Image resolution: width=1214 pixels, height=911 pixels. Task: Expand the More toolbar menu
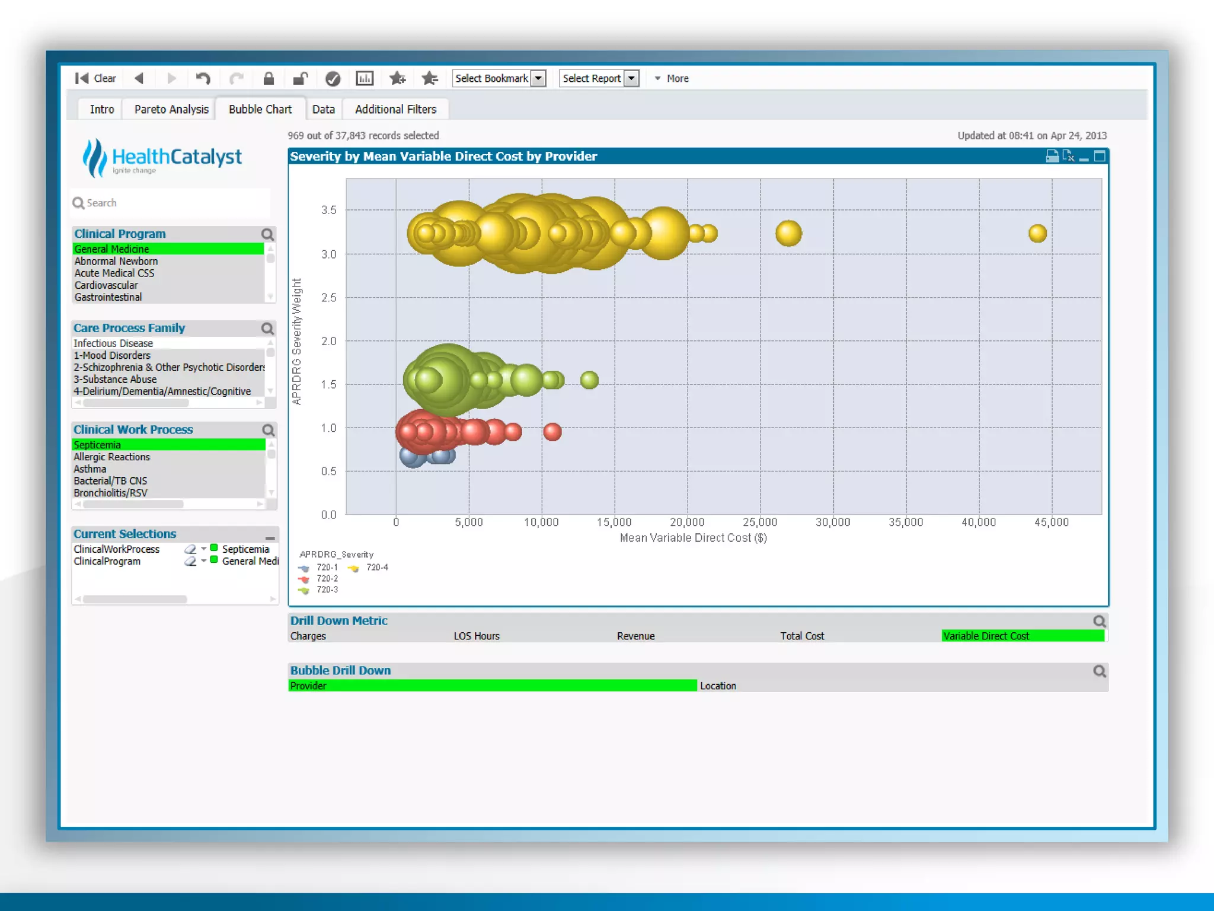672,78
